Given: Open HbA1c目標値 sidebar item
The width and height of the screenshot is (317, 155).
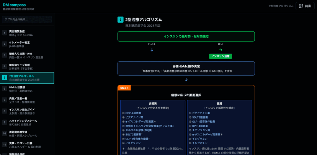Looking at the screenshot, I should (x=27, y=89).
